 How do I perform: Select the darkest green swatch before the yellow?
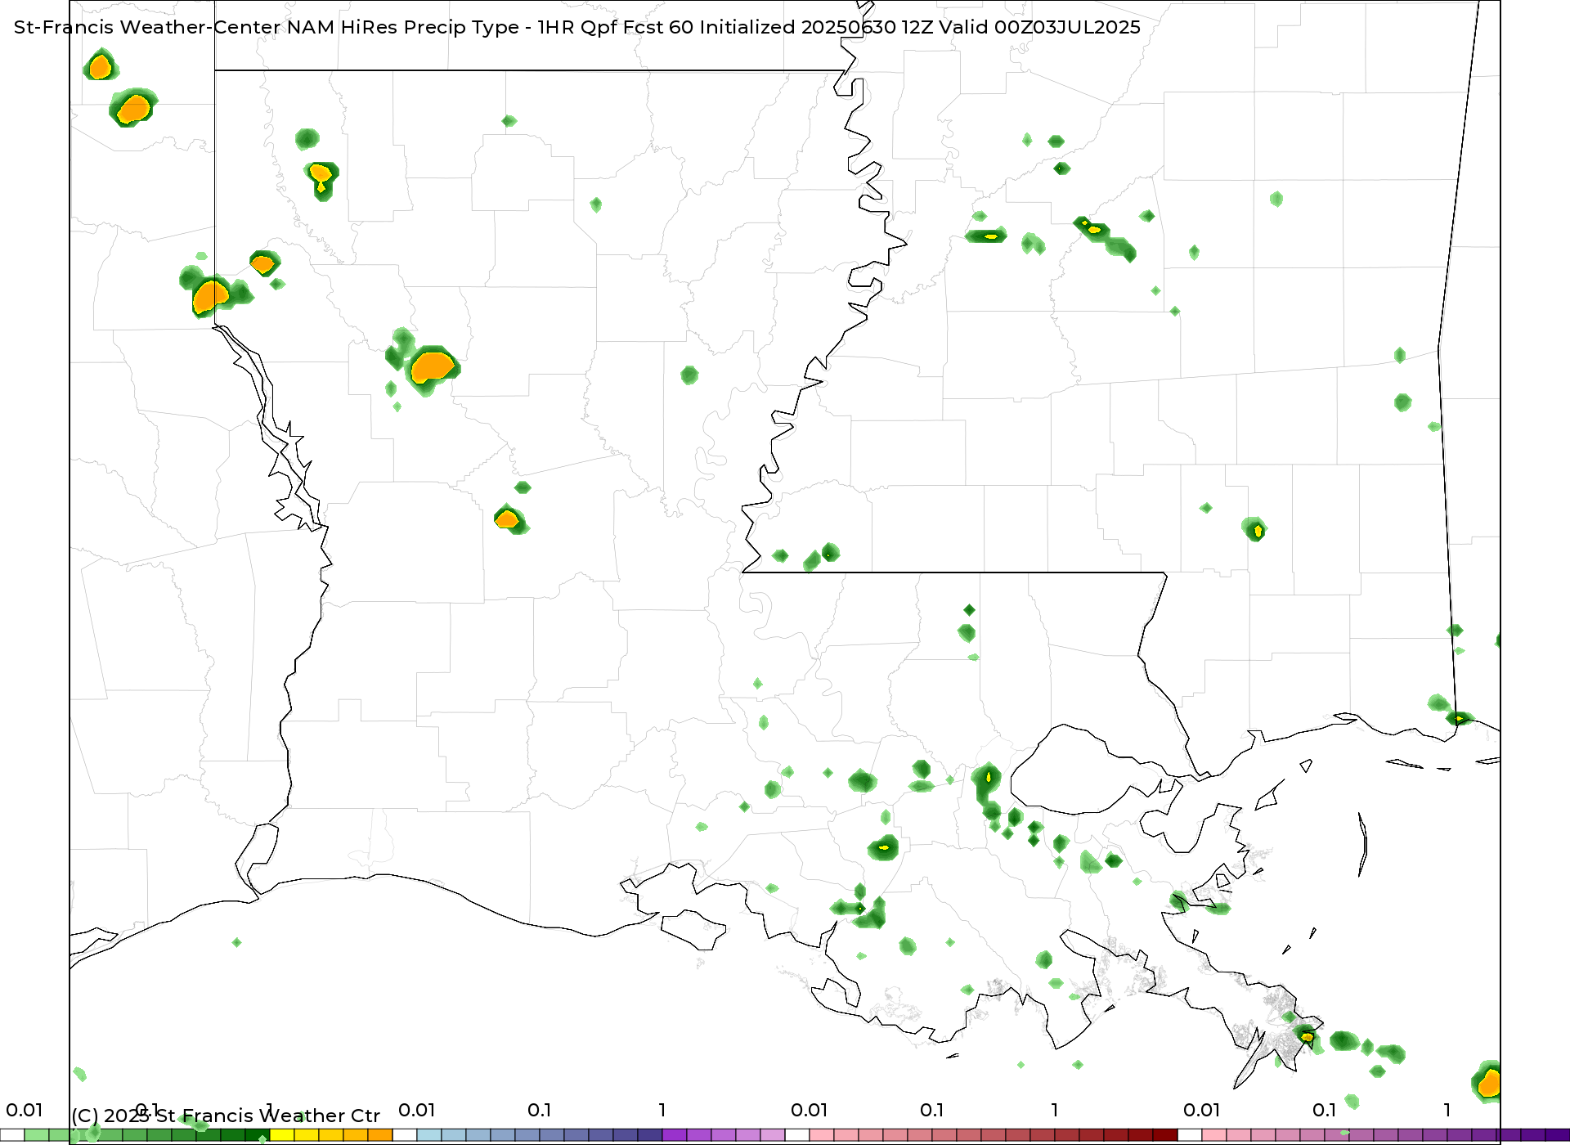[258, 1135]
